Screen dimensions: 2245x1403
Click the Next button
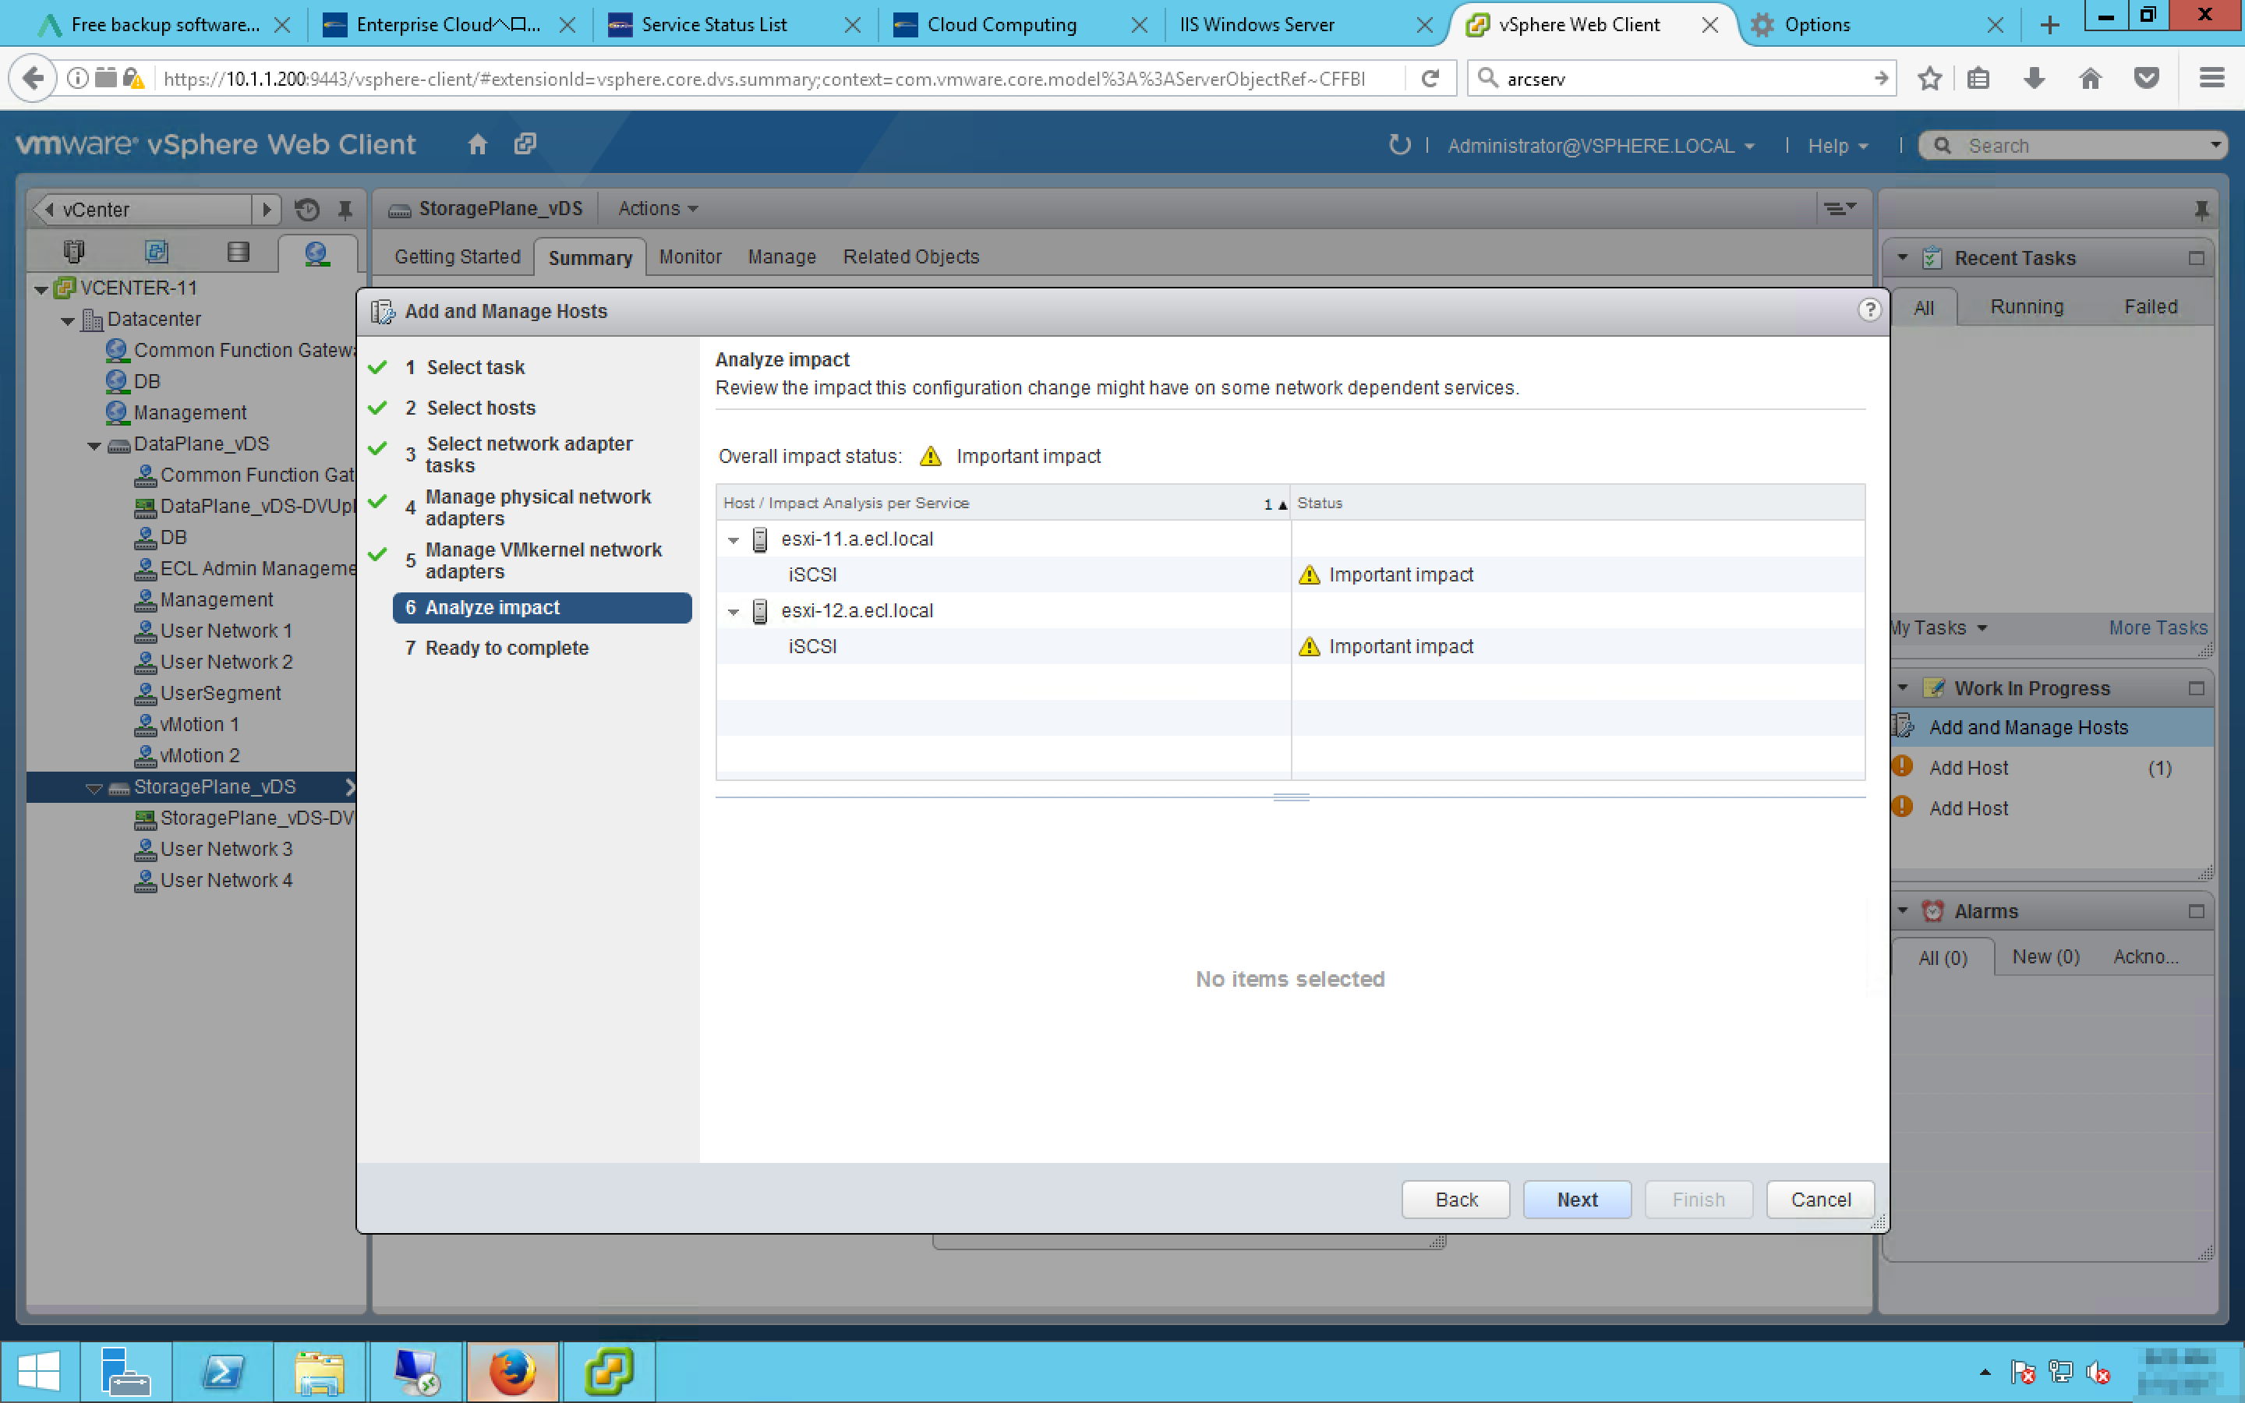tap(1576, 1199)
